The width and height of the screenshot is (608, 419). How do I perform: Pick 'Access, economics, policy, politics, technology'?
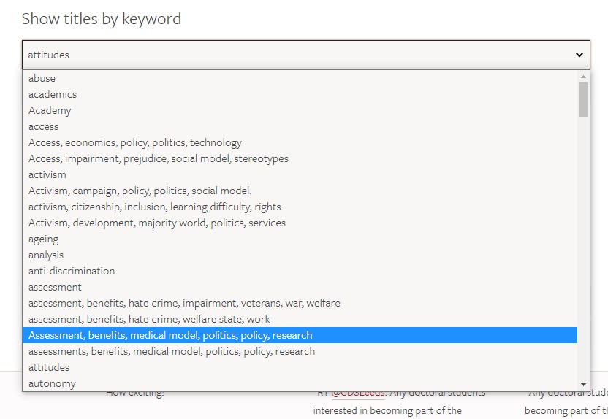pyautogui.click(x=135, y=142)
